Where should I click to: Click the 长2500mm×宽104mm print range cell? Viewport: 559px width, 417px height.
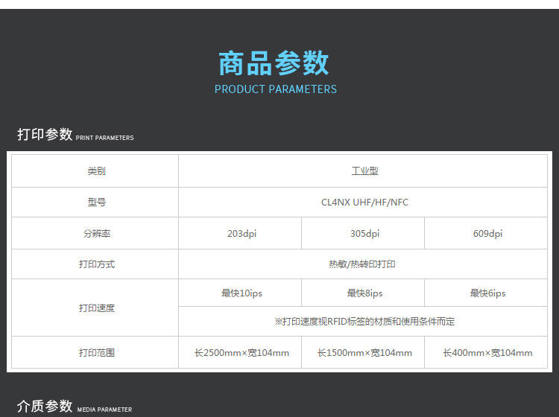pyautogui.click(x=241, y=353)
